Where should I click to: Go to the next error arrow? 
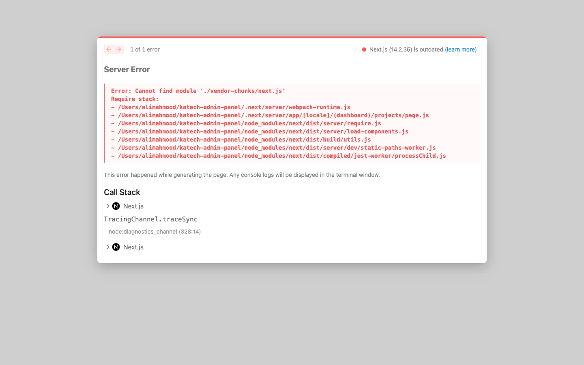pos(119,49)
